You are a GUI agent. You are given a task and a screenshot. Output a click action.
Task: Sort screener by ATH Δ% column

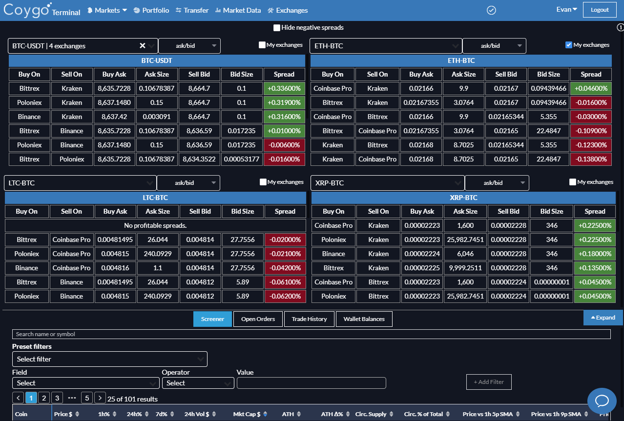click(347, 414)
